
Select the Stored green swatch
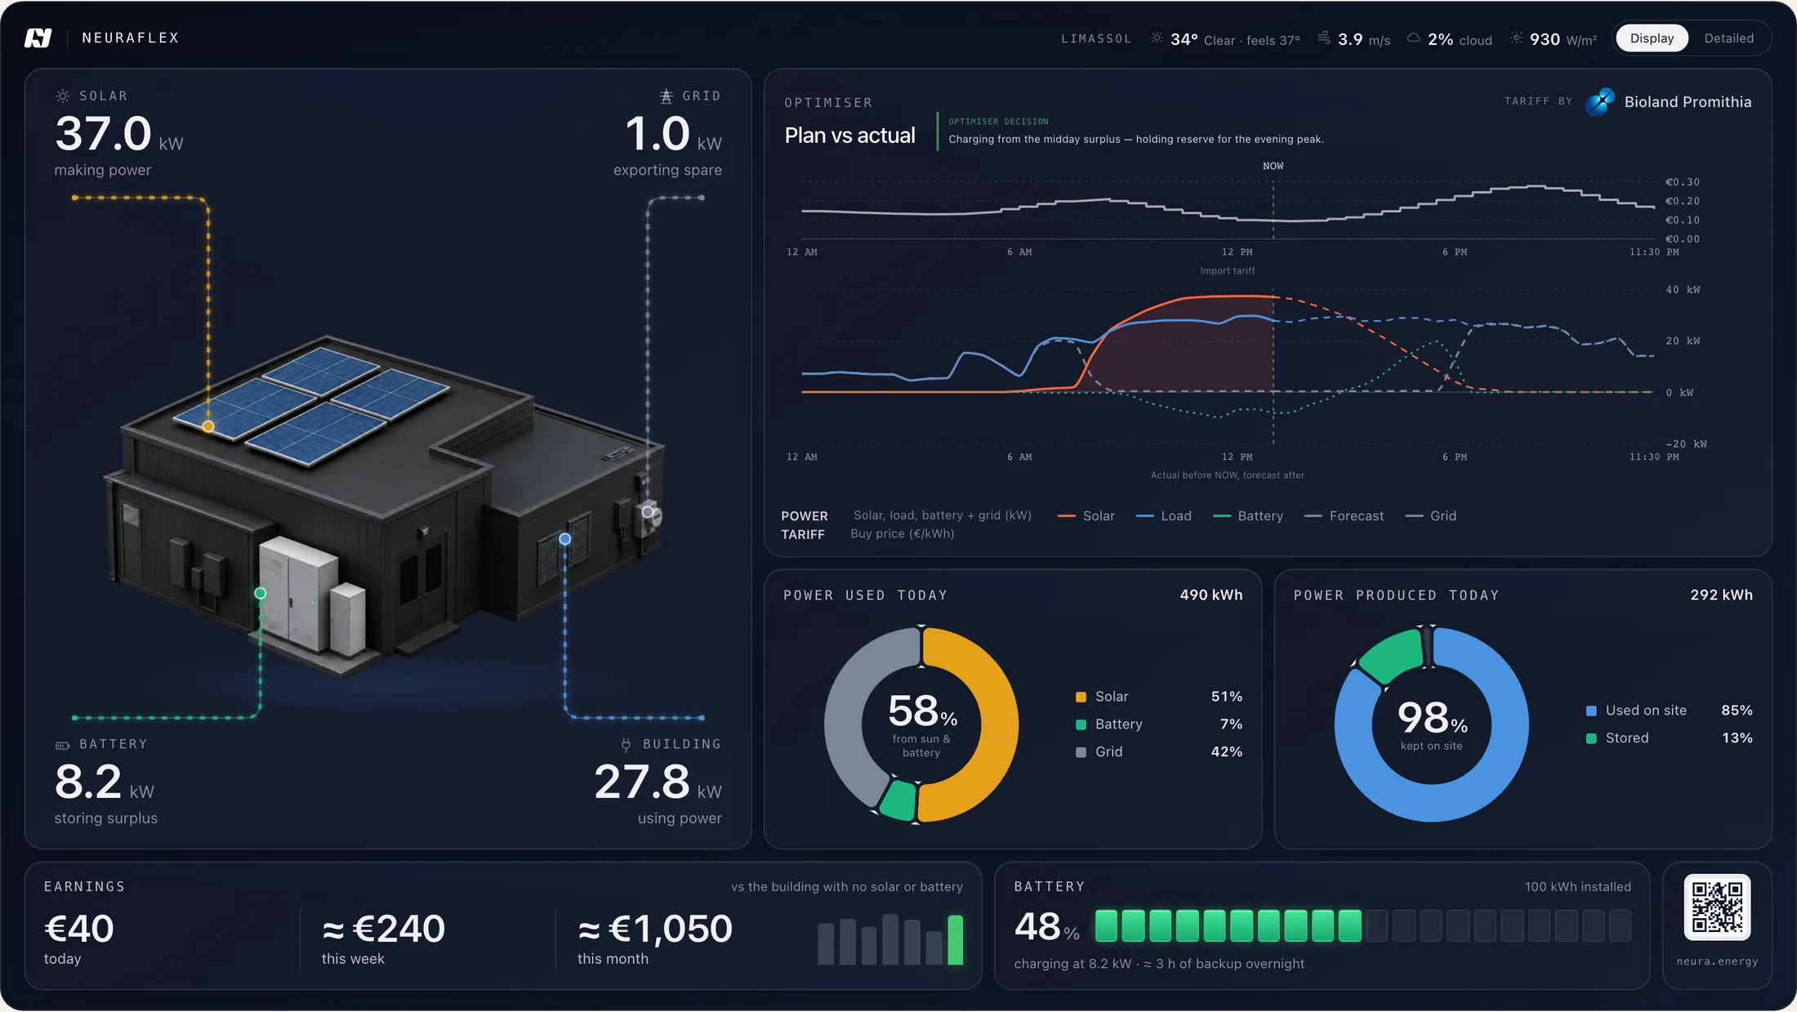(x=1591, y=738)
